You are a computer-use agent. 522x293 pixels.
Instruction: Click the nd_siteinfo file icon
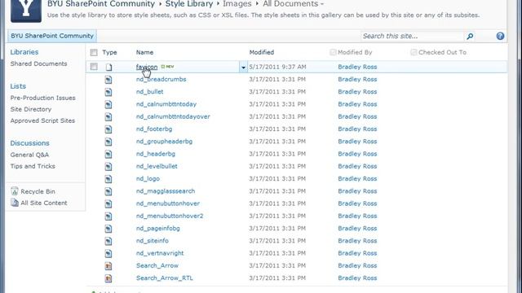108,241
